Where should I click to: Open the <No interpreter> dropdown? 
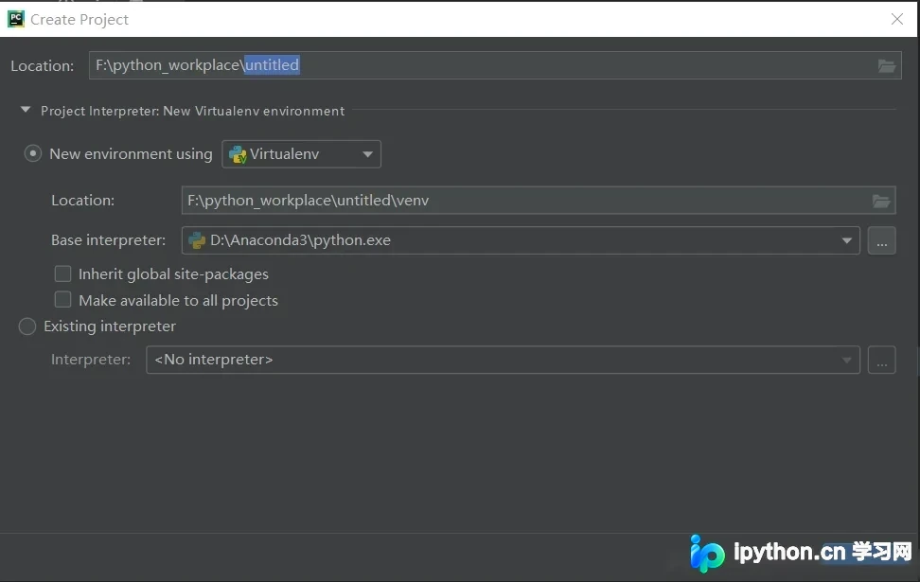point(503,360)
